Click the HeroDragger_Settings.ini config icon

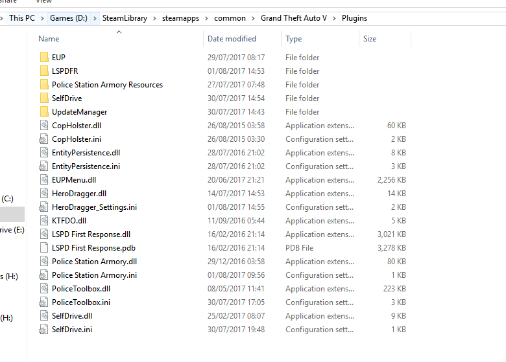[x=43, y=207]
